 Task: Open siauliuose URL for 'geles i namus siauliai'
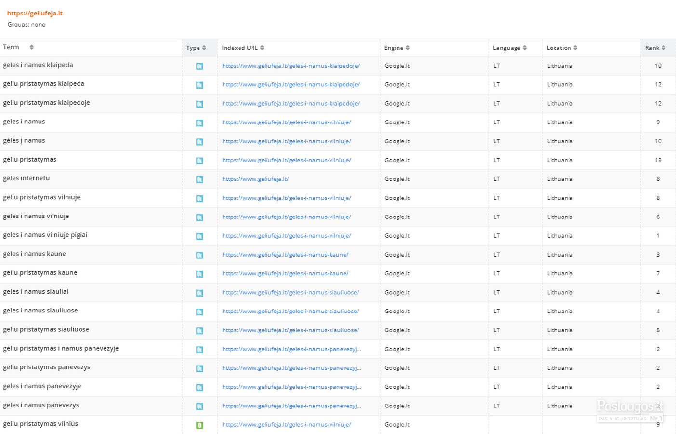[x=291, y=292]
